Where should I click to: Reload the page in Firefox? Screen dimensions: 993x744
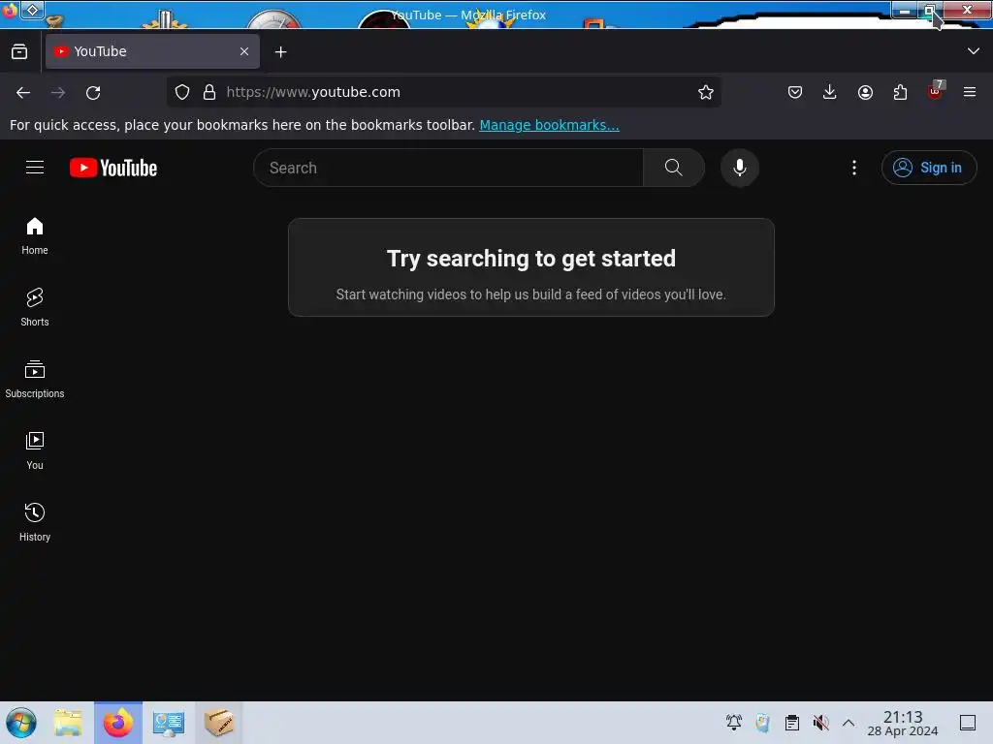pos(93,92)
